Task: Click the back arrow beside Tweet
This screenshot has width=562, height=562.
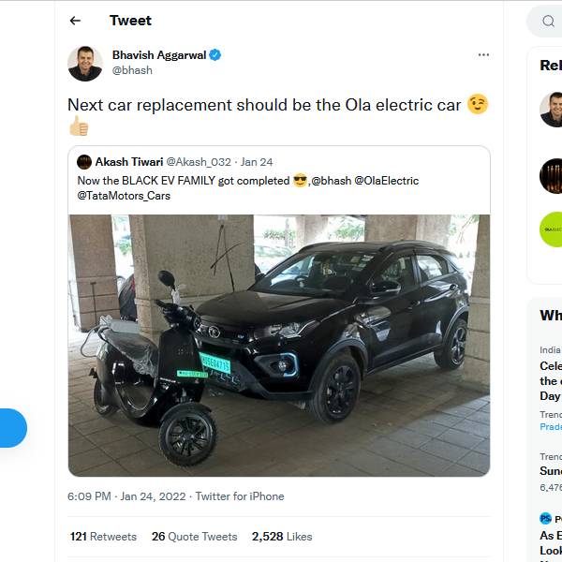Action: click(75, 21)
